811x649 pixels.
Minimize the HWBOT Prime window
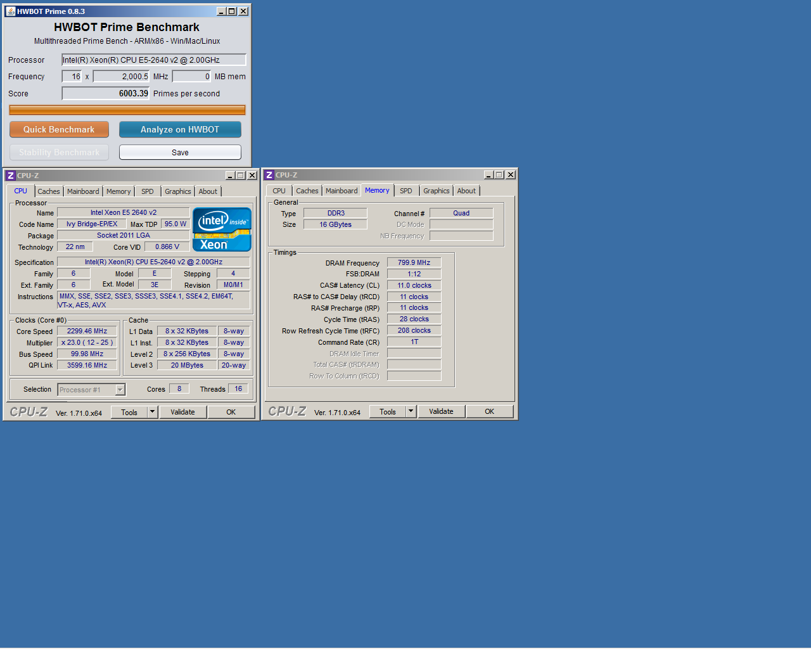pos(221,11)
